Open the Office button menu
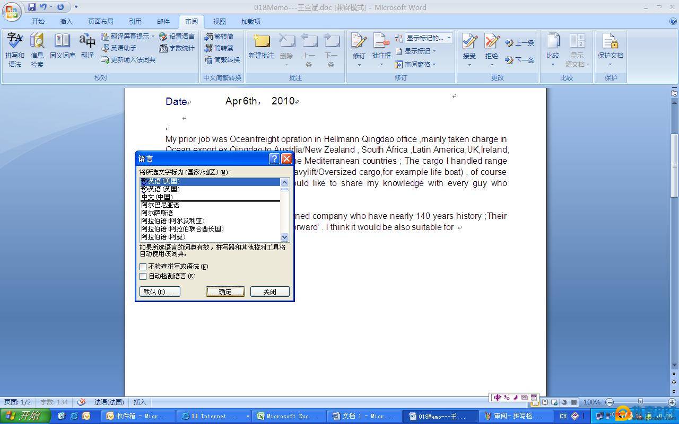 tap(12, 11)
